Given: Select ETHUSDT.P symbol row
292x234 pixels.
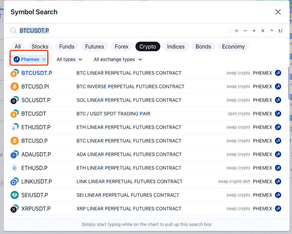Looking at the screenshot, I should tap(146, 127).
